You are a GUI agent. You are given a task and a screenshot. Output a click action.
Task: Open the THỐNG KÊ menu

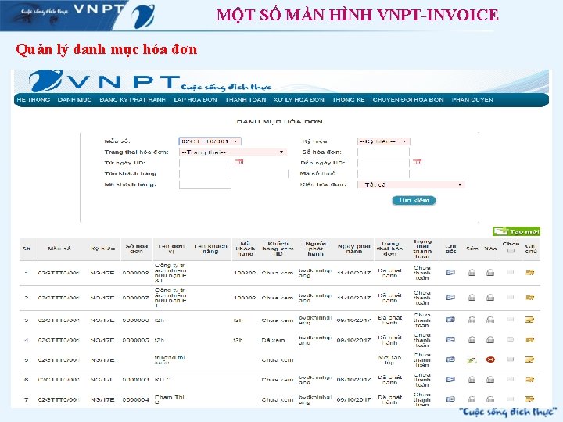coord(348,100)
